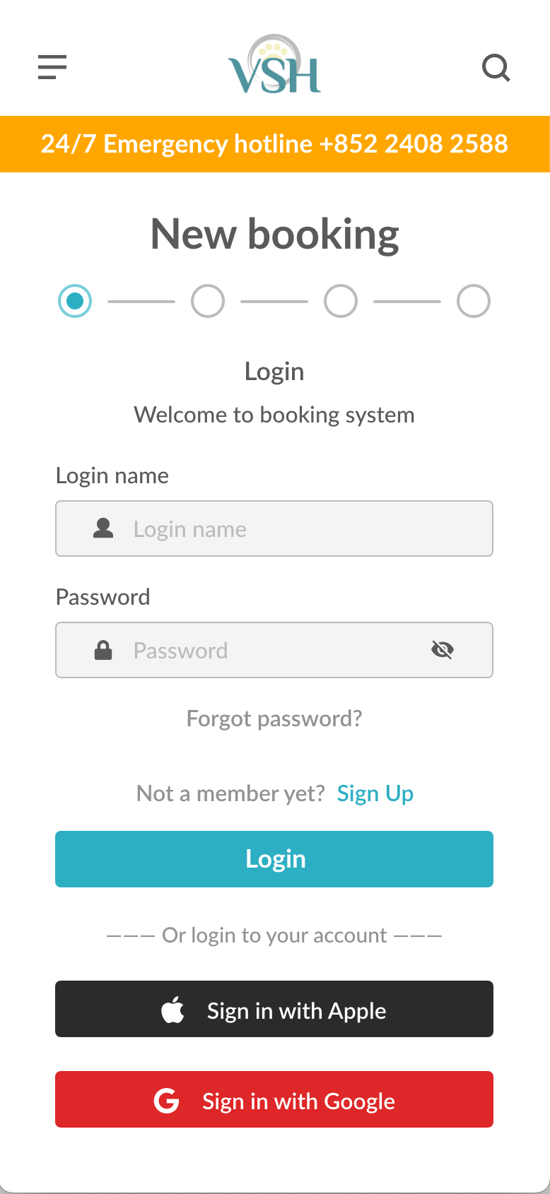
Task: Select the first booking step circle
Action: 75,301
